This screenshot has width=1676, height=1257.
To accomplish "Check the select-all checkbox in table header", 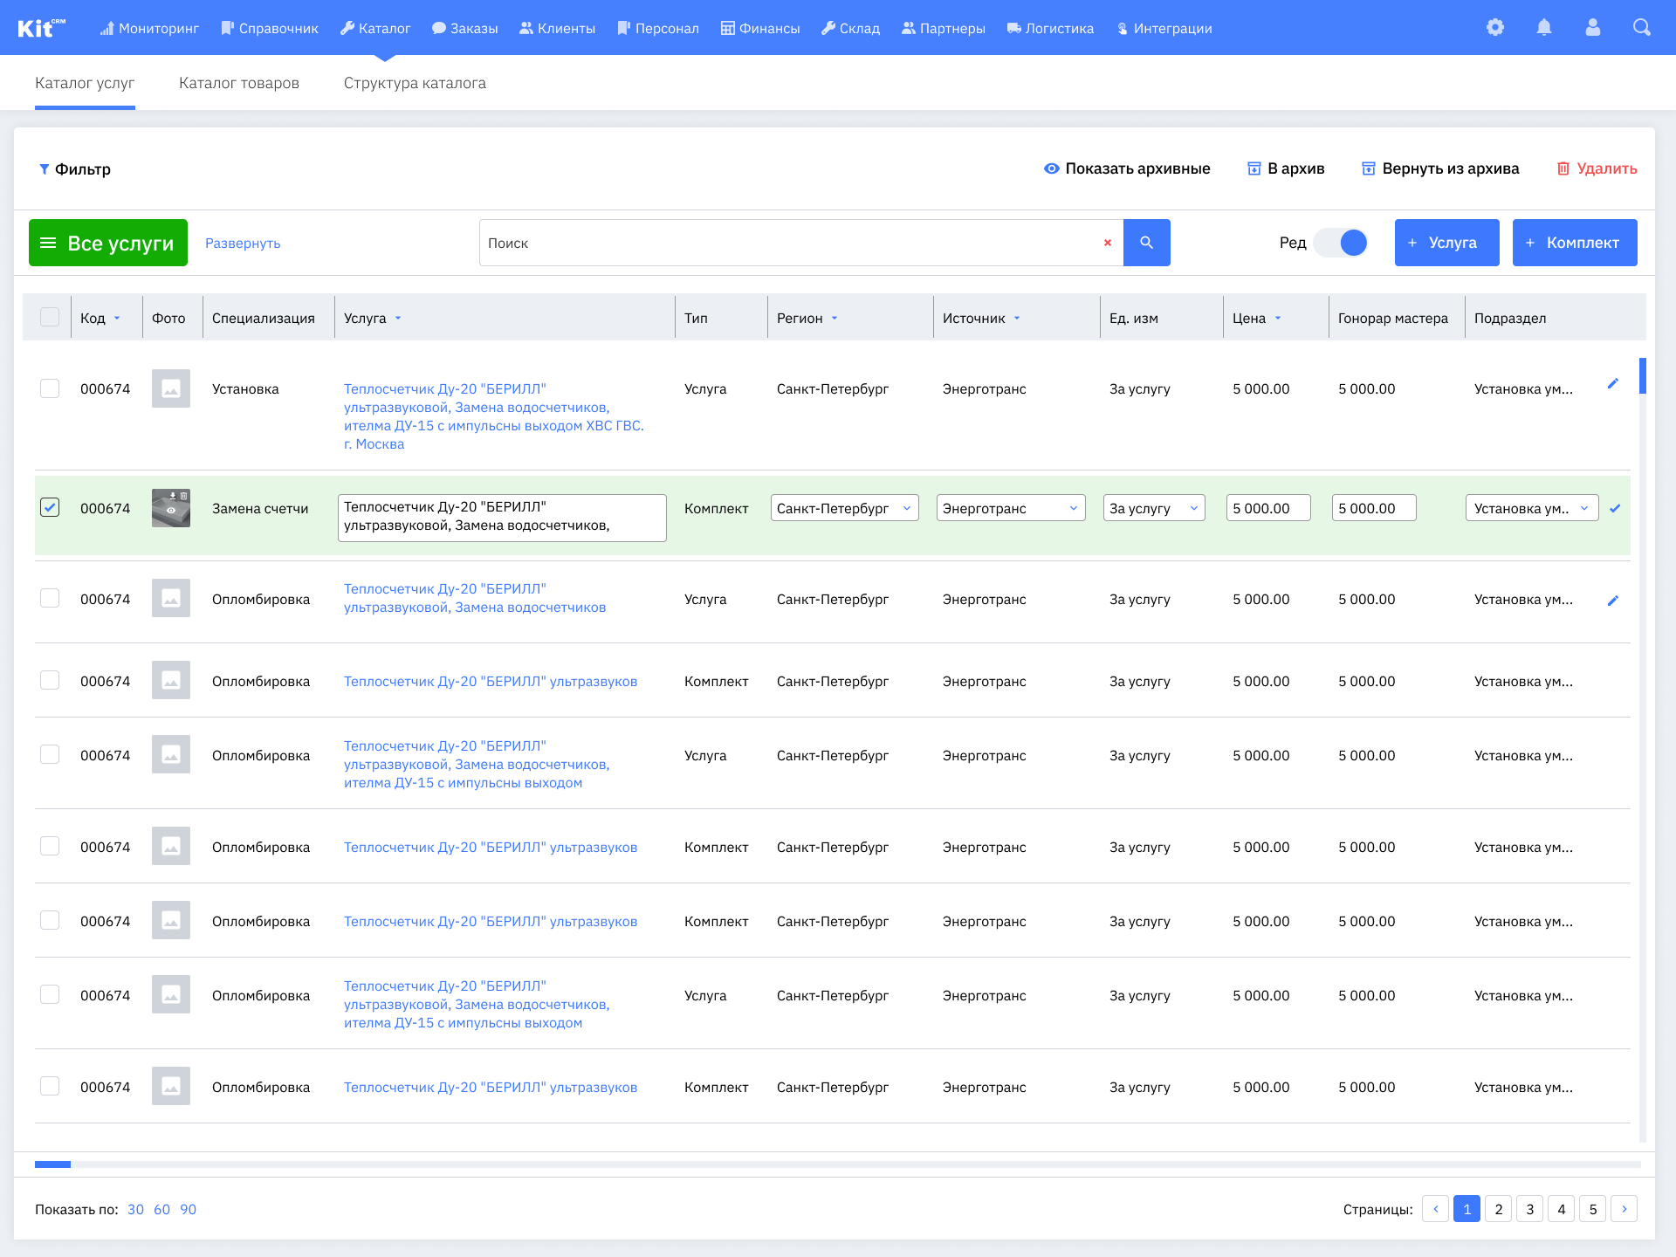I will point(50,317).
